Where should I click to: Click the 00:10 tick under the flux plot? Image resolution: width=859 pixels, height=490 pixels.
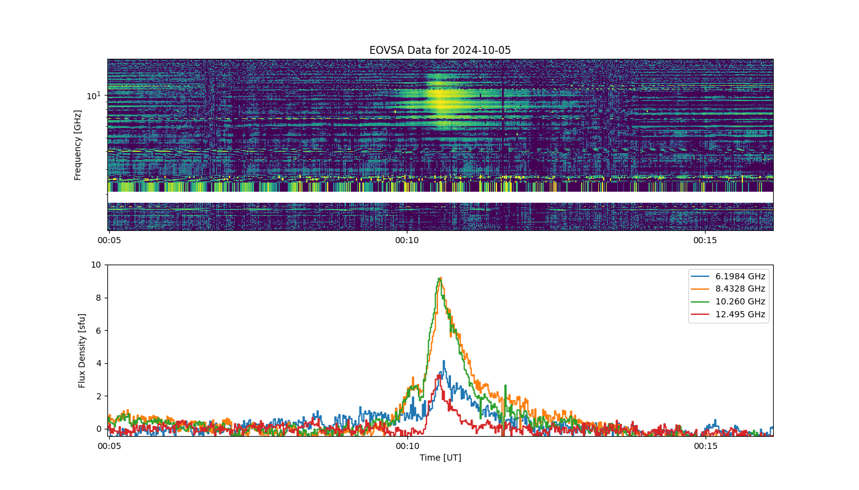point(407,446)
